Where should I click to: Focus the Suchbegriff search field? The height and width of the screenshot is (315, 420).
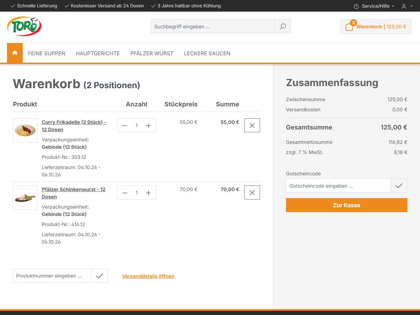pos(212,27)
